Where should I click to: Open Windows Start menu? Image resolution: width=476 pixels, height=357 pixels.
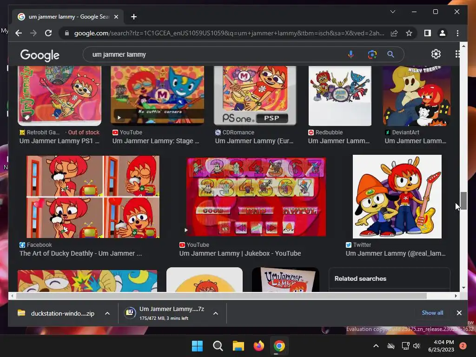(197, 346)
